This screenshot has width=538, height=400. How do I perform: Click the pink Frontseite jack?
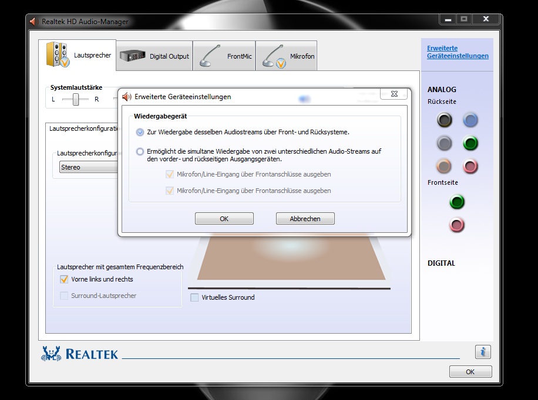(x=457, y=225)
